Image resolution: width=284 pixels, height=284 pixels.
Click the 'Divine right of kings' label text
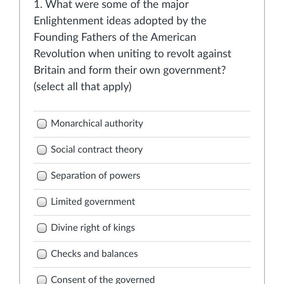(93, 228)
